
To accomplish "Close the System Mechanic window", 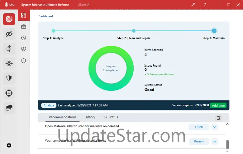I will 238,5.
